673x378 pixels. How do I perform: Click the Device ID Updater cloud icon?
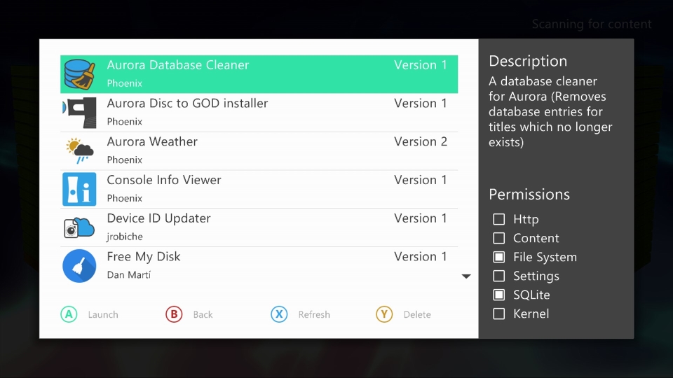[79, 227]
